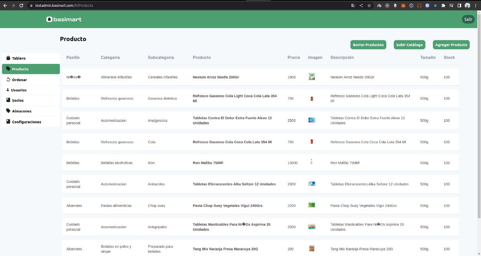Click the Cola Light Coca Cola can image
This screenshot has width=481, height=256.
312,98
